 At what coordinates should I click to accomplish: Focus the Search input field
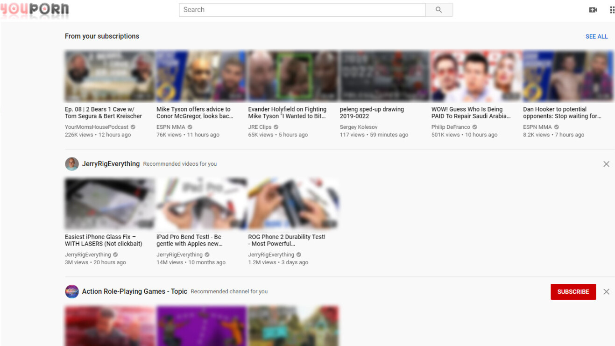(302, 10)
